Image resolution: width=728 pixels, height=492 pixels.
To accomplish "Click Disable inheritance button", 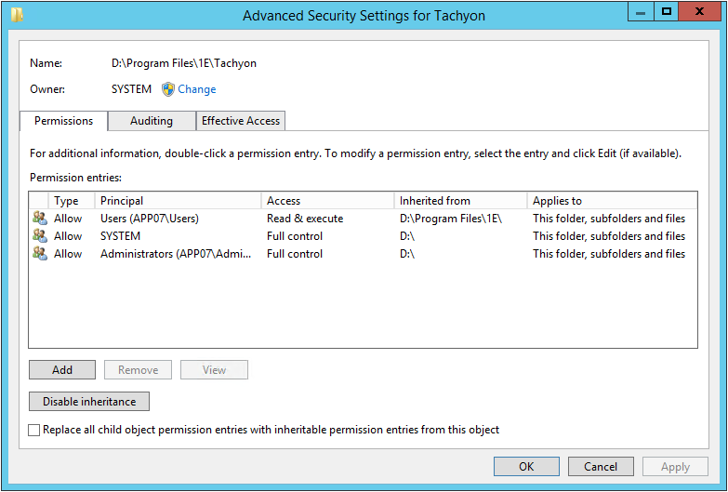I will pyautogui.click(x=89, y=402).
